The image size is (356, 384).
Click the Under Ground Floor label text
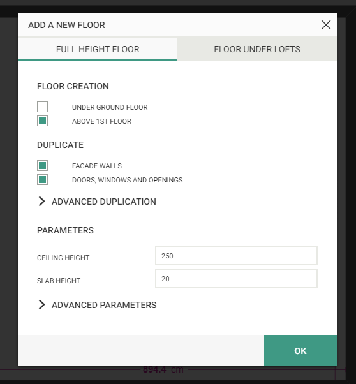[x=110, y=107]
